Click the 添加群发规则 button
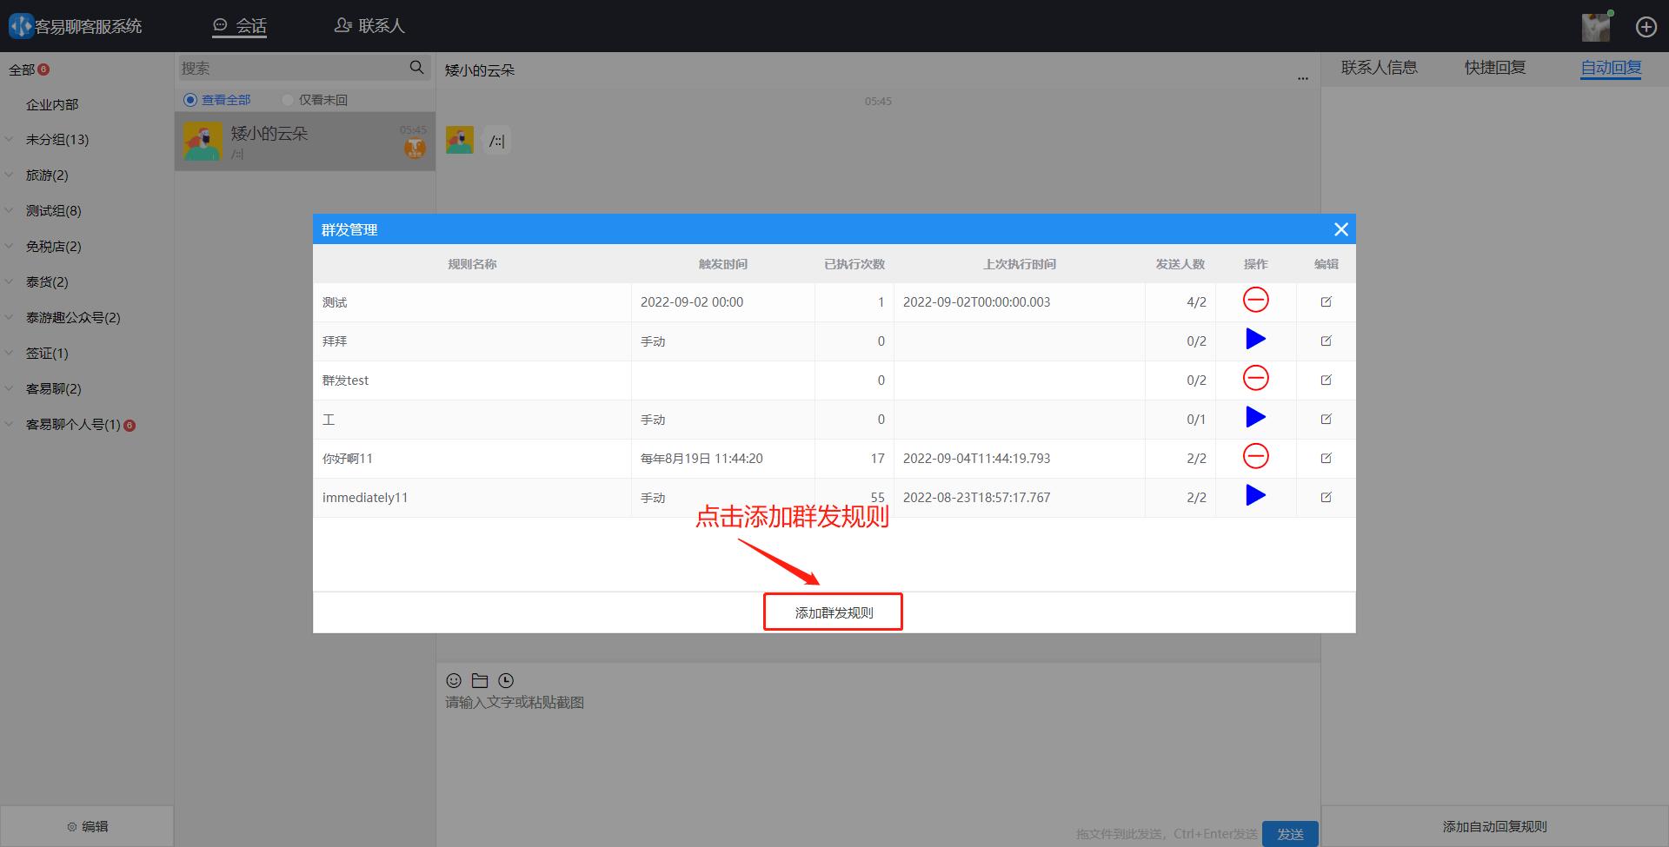This screenshot has width=1669, height=847. tap(832, 612)
